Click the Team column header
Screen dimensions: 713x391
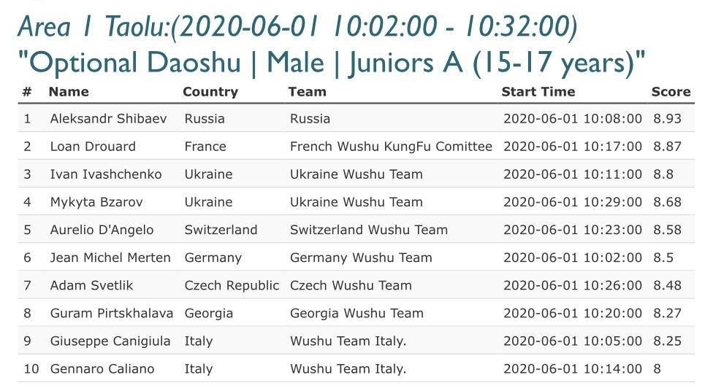(308, 92)
